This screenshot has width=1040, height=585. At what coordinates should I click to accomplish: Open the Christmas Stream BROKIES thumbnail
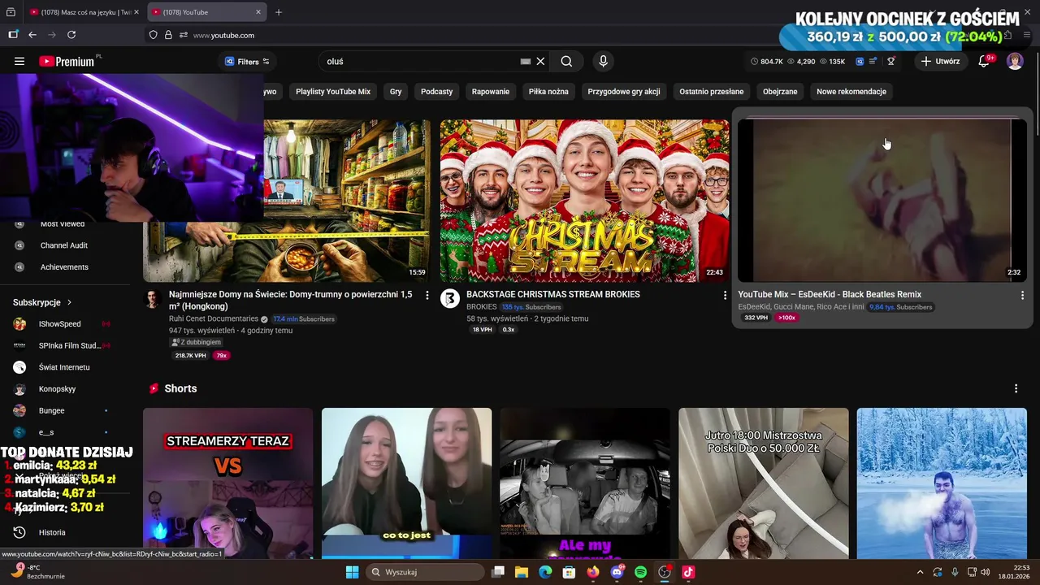585,201
